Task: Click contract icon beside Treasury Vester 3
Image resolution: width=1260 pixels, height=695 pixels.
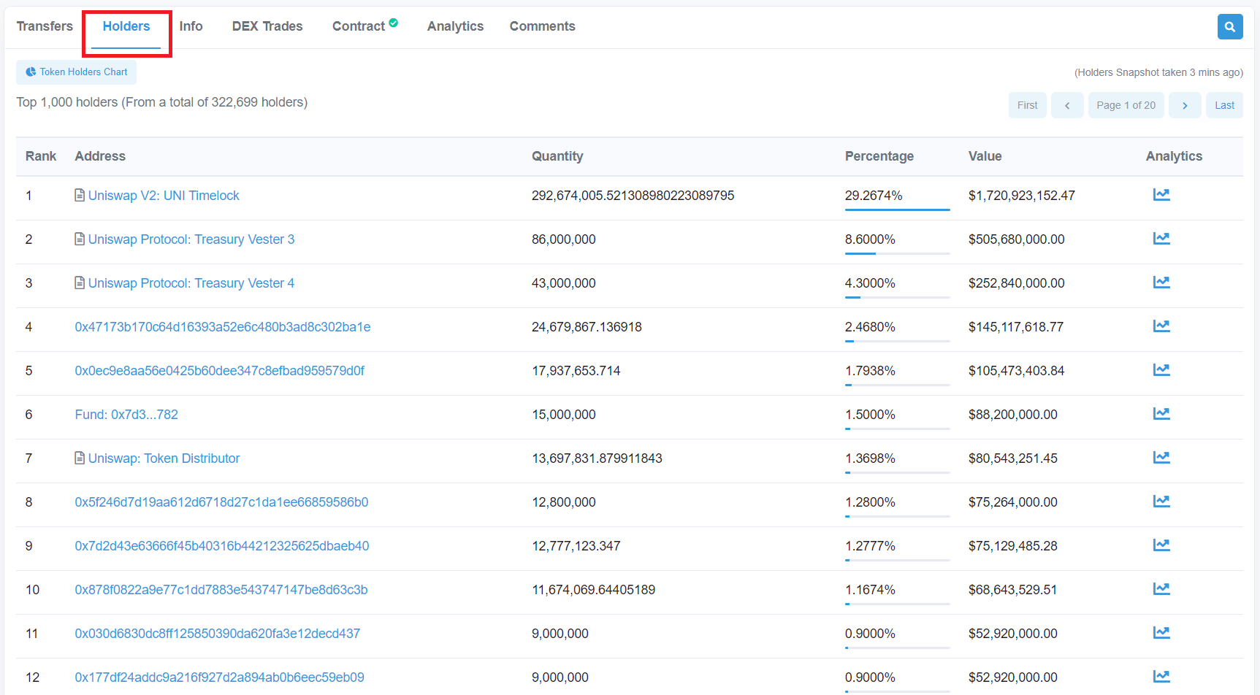Action: [80, 239]
